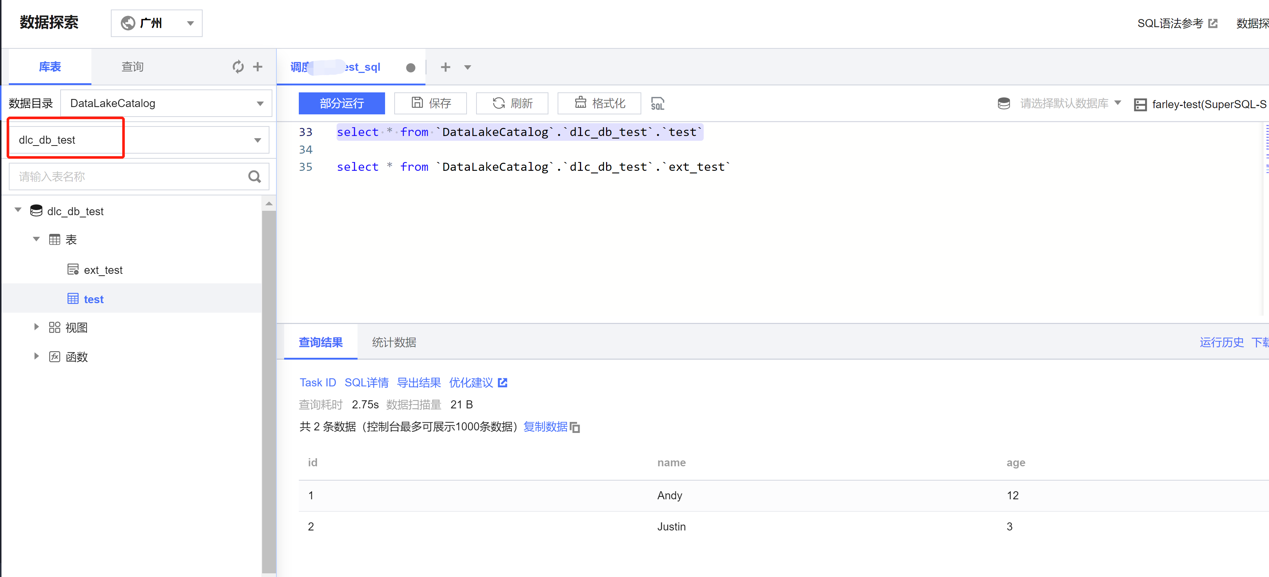Open the DataLakeCatalog data catalog dropdown

166,103
